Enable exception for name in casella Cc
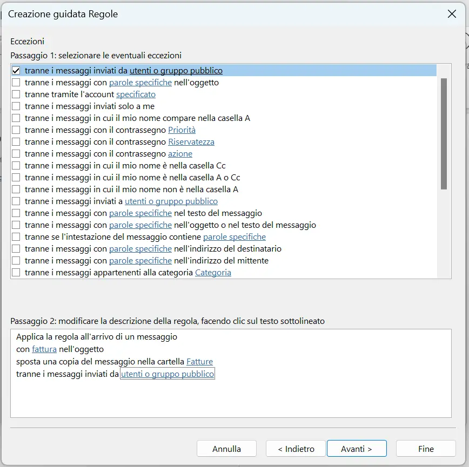469x467 pixels. coord(15,165)
